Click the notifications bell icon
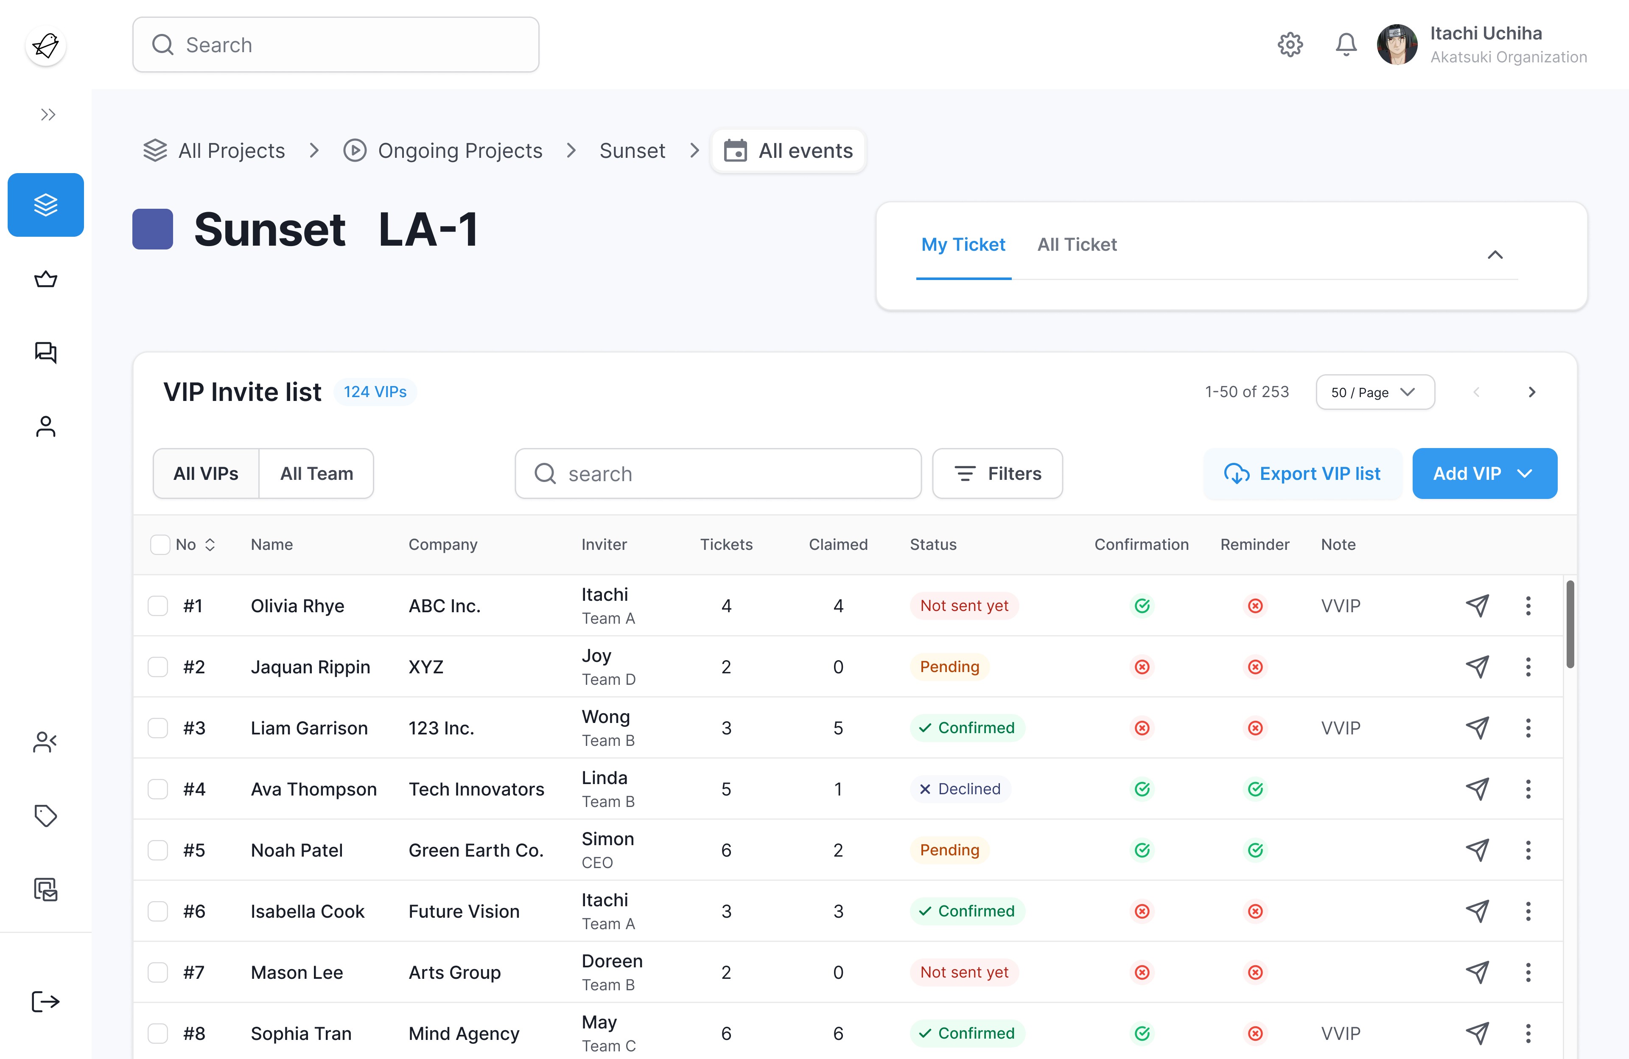Image resolution: width=1629 pixels, height=1059 pixels. coord(1346,45)
